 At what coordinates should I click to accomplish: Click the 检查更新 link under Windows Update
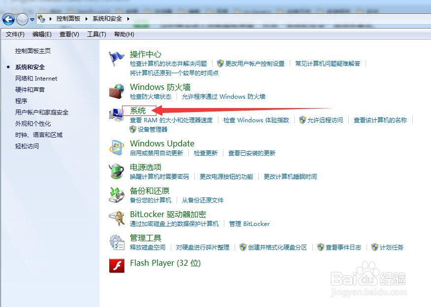tap(206, 153)
